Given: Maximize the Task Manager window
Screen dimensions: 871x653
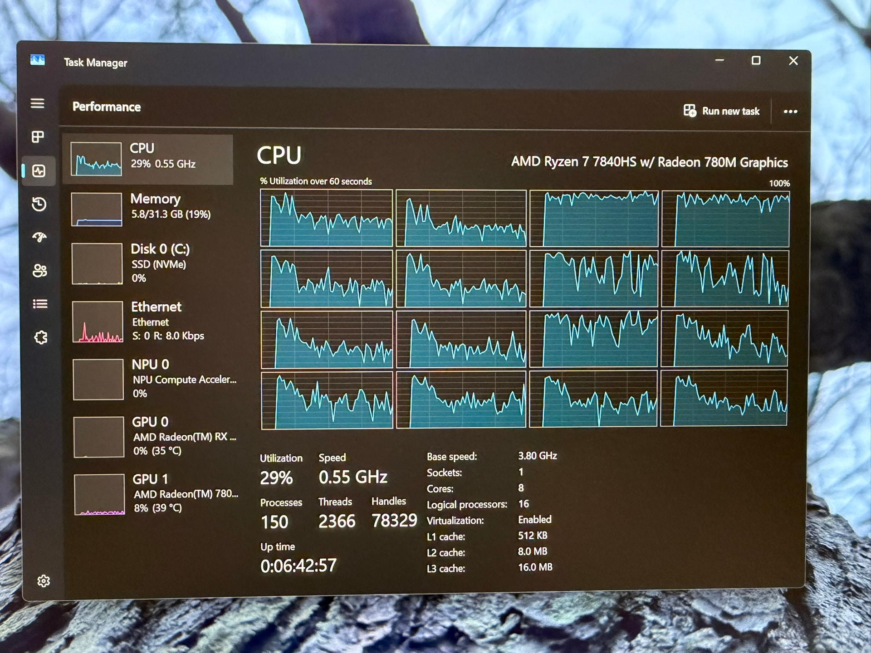Looking at the screenshot, I should point(756,61).
